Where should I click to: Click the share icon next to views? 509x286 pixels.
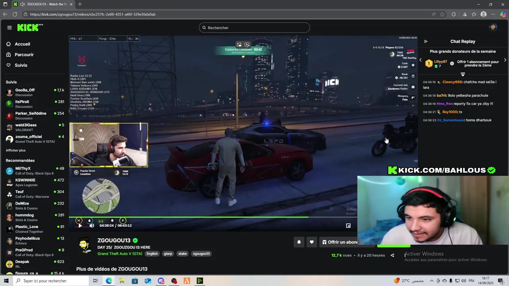[392, 255]
